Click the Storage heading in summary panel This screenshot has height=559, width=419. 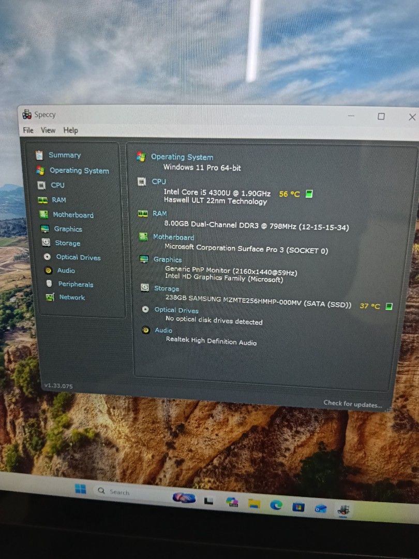[x=167, y=288]
